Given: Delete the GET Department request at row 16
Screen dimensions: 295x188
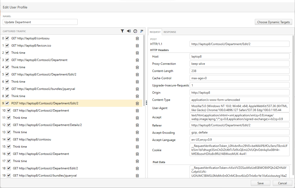Looking at the screenshot, I should click(137, 154).
